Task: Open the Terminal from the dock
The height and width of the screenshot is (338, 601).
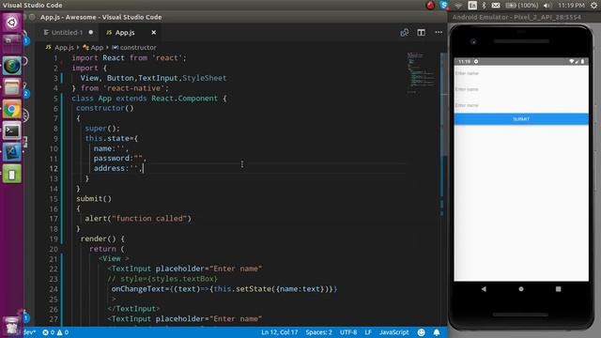Action: (x=11, y=131)
